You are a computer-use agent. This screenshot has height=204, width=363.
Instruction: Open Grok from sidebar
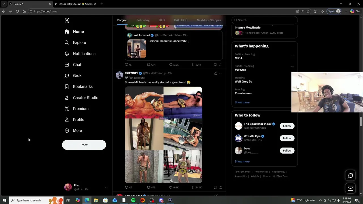(x=73, y=76)
